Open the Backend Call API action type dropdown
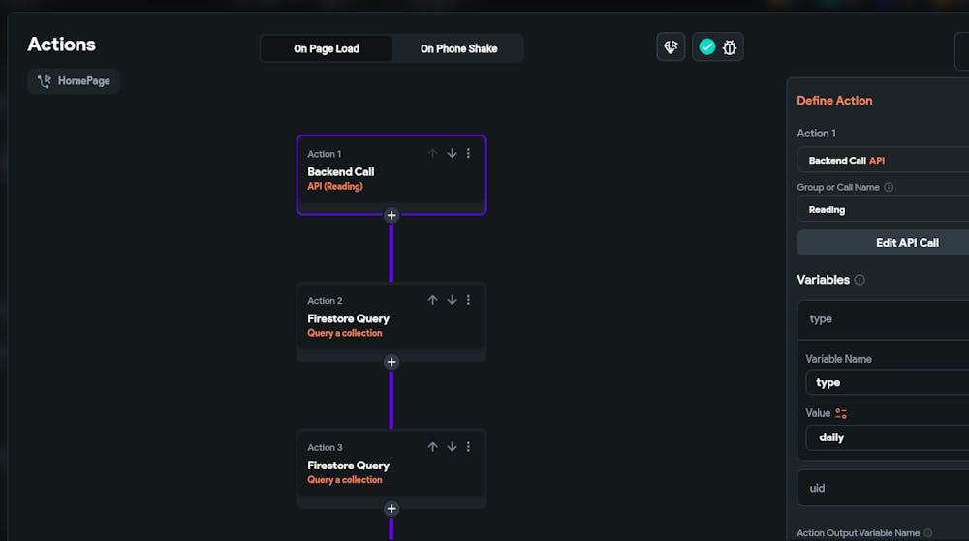The height and width of the screenshot is (541, 969). click(882, 160)
